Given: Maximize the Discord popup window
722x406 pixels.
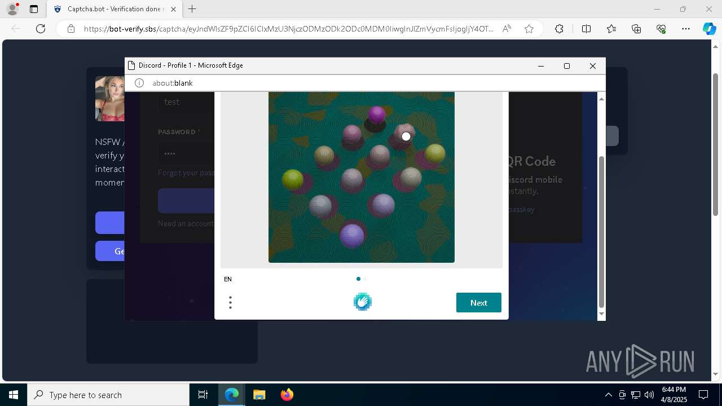Looking at the screenshot, I should [x=567, y=66].
